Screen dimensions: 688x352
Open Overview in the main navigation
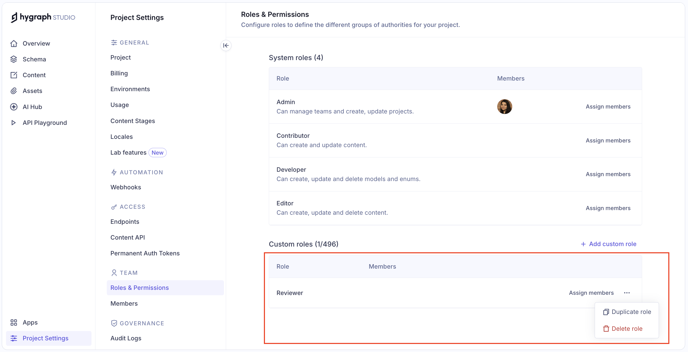point(36,44)
